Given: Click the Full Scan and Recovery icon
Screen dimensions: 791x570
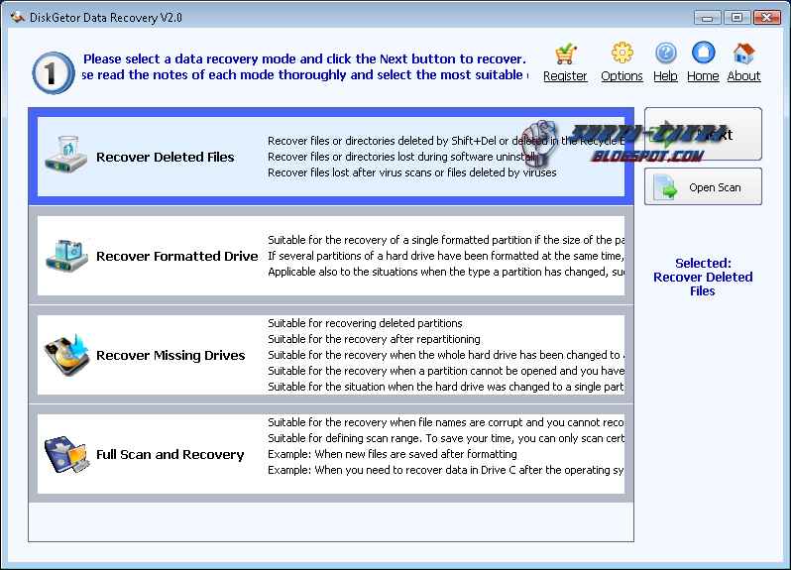Looking at the screenshot, I should point(66,454).
